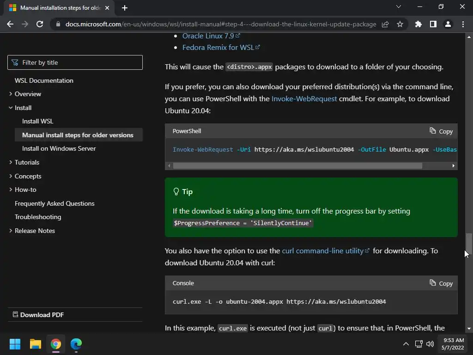This screenshot has height=355, width=473.
Task: Click the Tip heading lightbulb icon
Action: point(176,192)
